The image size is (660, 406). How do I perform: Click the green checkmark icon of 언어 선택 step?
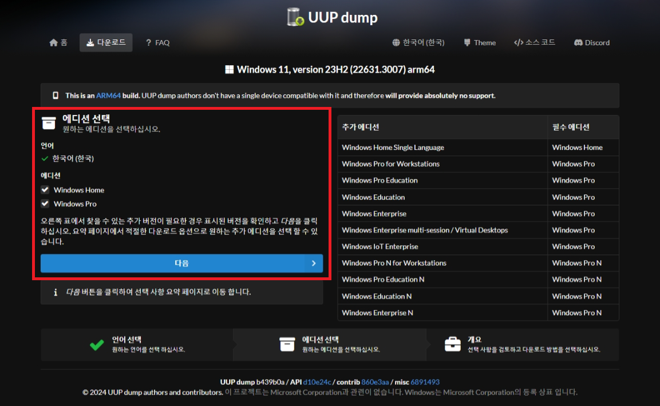[x=97, y=345]
